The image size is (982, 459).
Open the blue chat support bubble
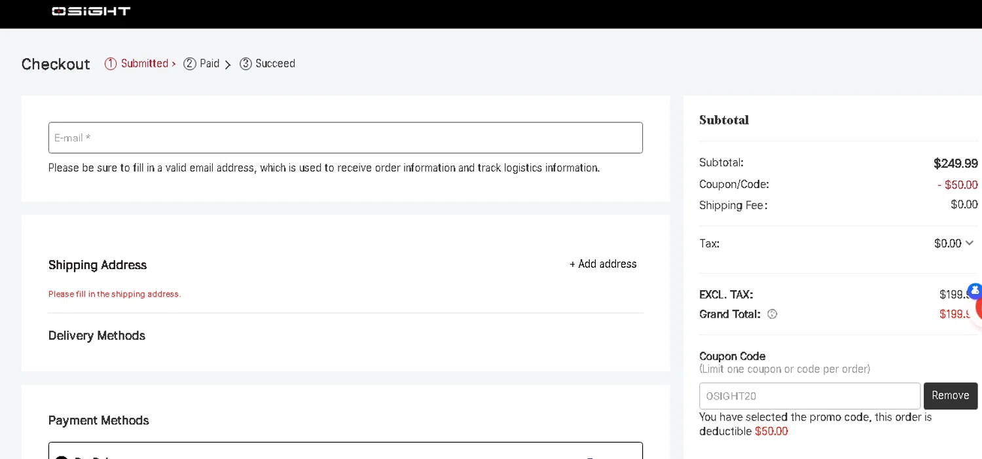point(975,290)
